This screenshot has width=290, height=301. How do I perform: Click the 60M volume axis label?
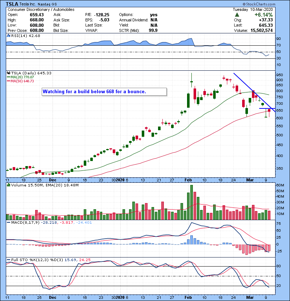tap(280, 185)
